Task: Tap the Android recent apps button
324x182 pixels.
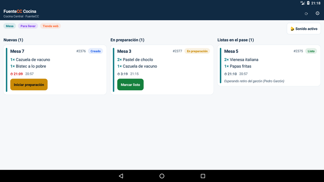Action: tap(203, 176)
